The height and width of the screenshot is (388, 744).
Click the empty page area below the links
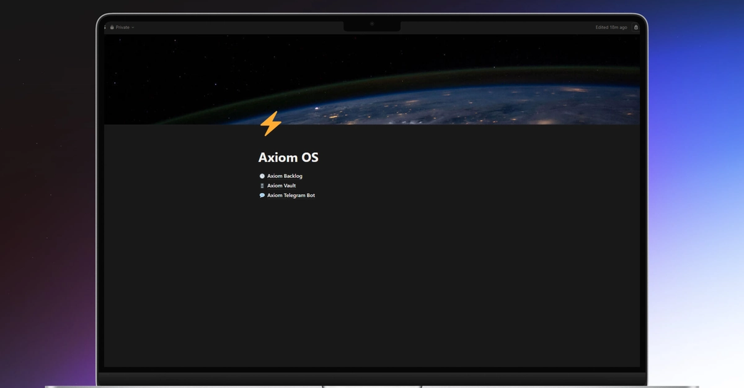(372, 278)
